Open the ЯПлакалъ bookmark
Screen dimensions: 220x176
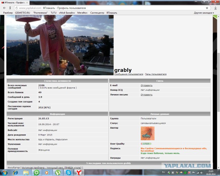pyautogui.click(x=112, y=13)
